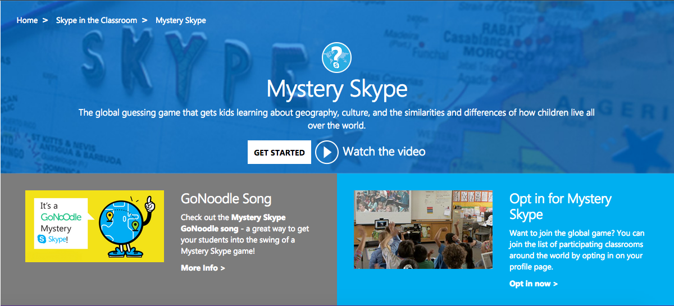Select the Mystery Skype breadcrumb

181,20
